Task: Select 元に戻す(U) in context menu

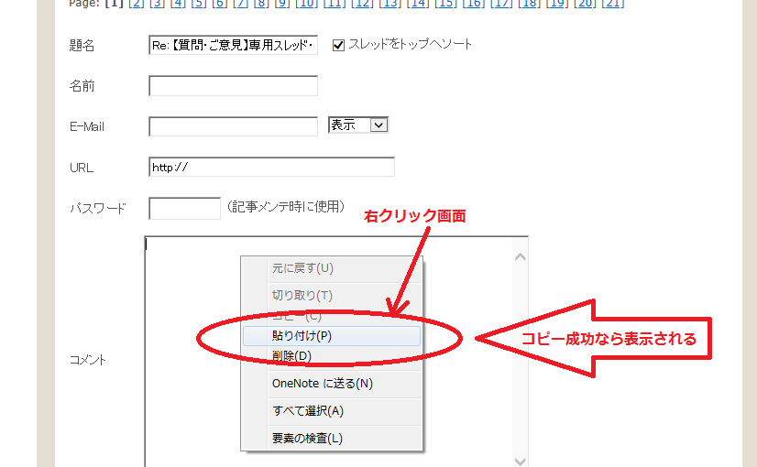Action: (x=332, y=268)
